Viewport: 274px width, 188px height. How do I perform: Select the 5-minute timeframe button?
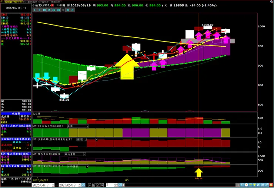(x=39, y=10)
